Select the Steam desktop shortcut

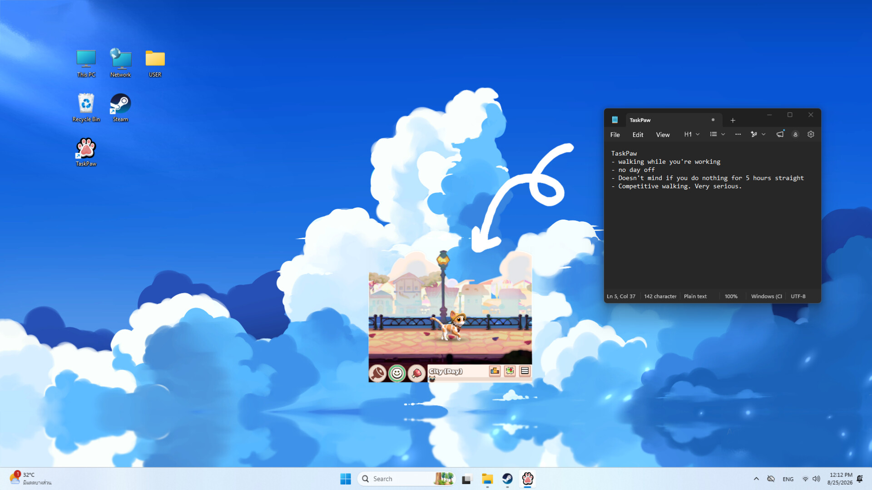[x=120, y=108]
